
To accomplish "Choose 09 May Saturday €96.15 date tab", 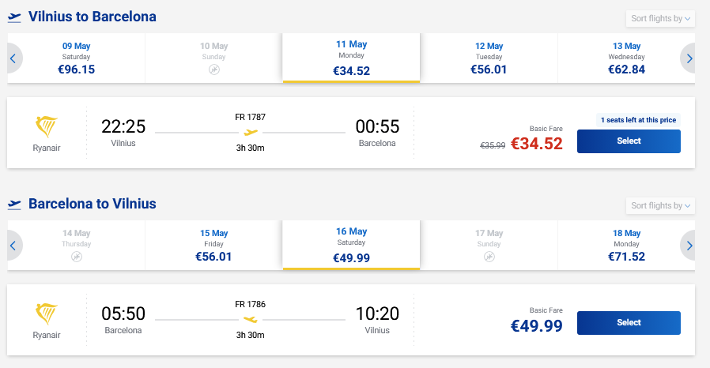I will pos(77,58).
